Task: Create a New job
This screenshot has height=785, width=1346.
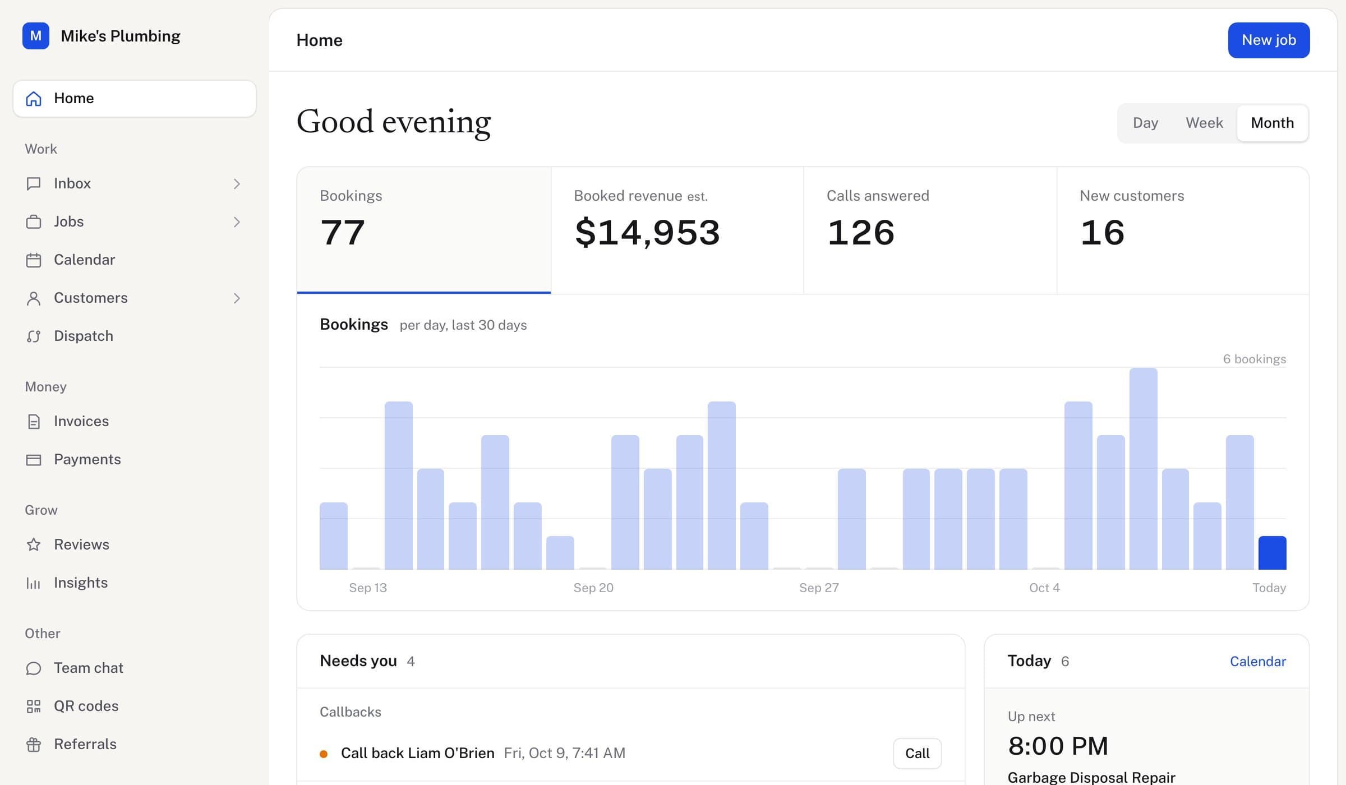Action: (1269, 40)
